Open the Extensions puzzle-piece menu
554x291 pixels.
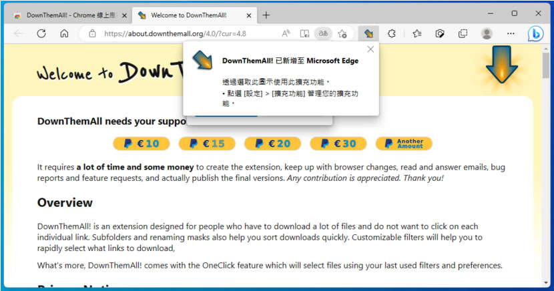pos(392,33)
